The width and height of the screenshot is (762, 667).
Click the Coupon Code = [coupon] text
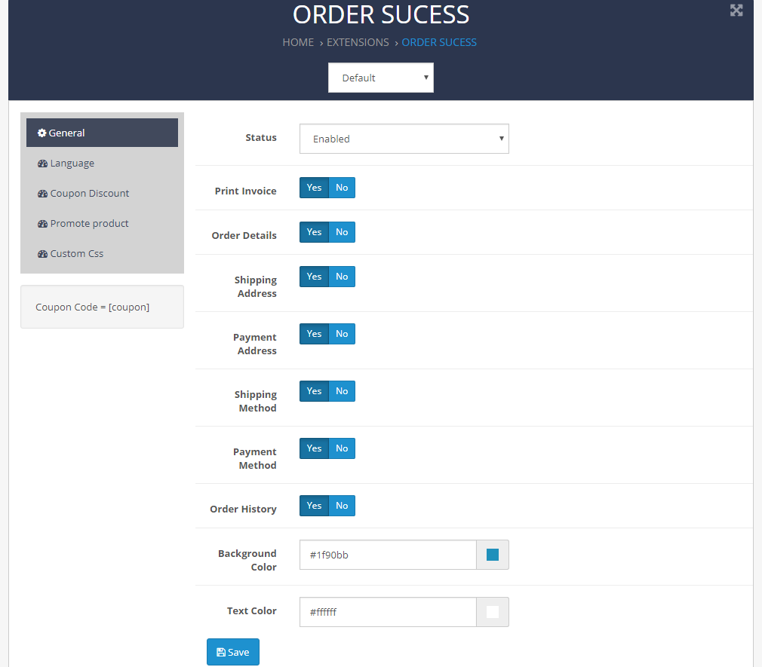(92, 307)
